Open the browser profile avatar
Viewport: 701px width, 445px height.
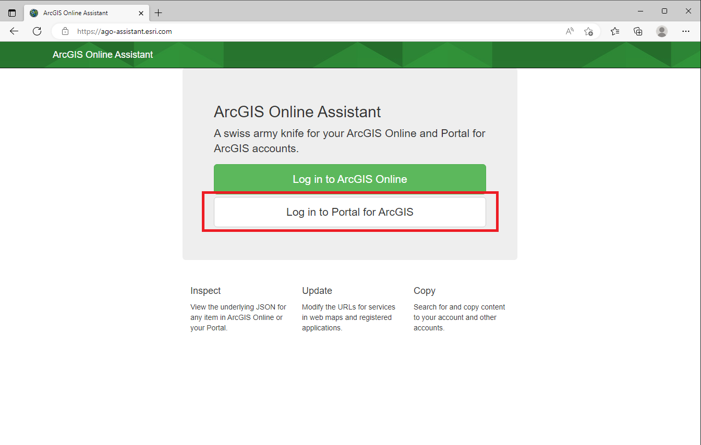(x=662, y=31)
